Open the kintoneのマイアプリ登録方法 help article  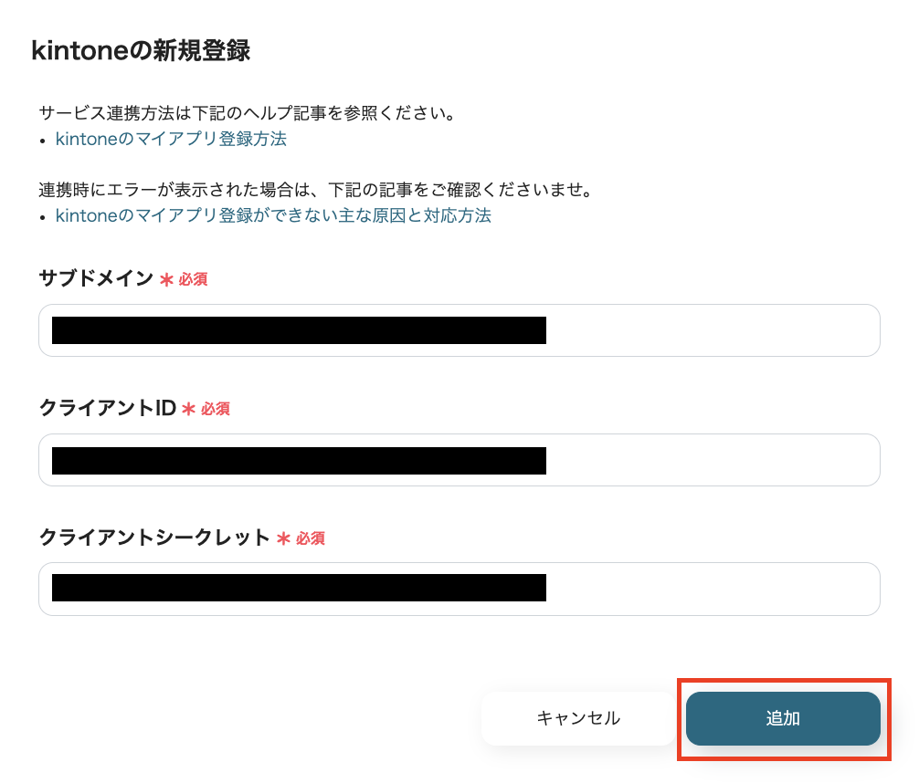click(170, 139)
